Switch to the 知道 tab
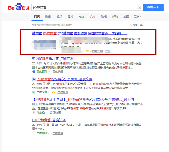Image resolution: width=169 pixels, height=152 pixels. [x=82, y=17]
